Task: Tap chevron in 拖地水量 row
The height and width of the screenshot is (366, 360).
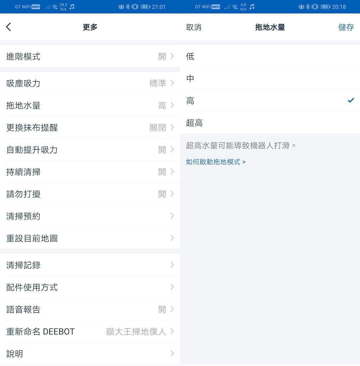Action: pos(172,105)
